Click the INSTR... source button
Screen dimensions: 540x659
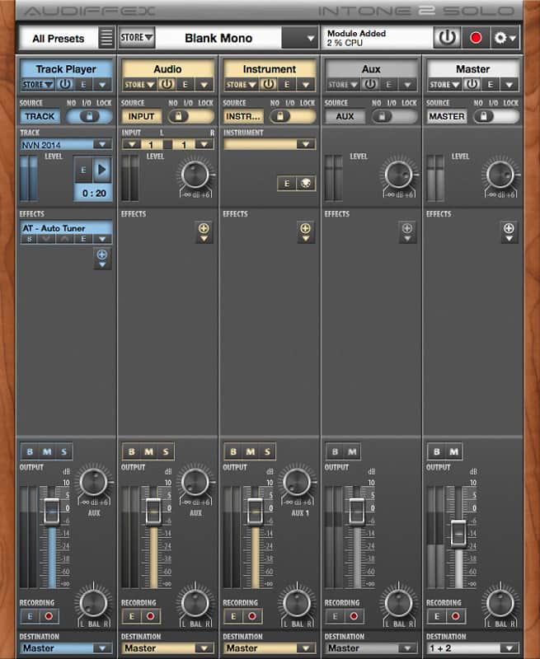point(243,116)
